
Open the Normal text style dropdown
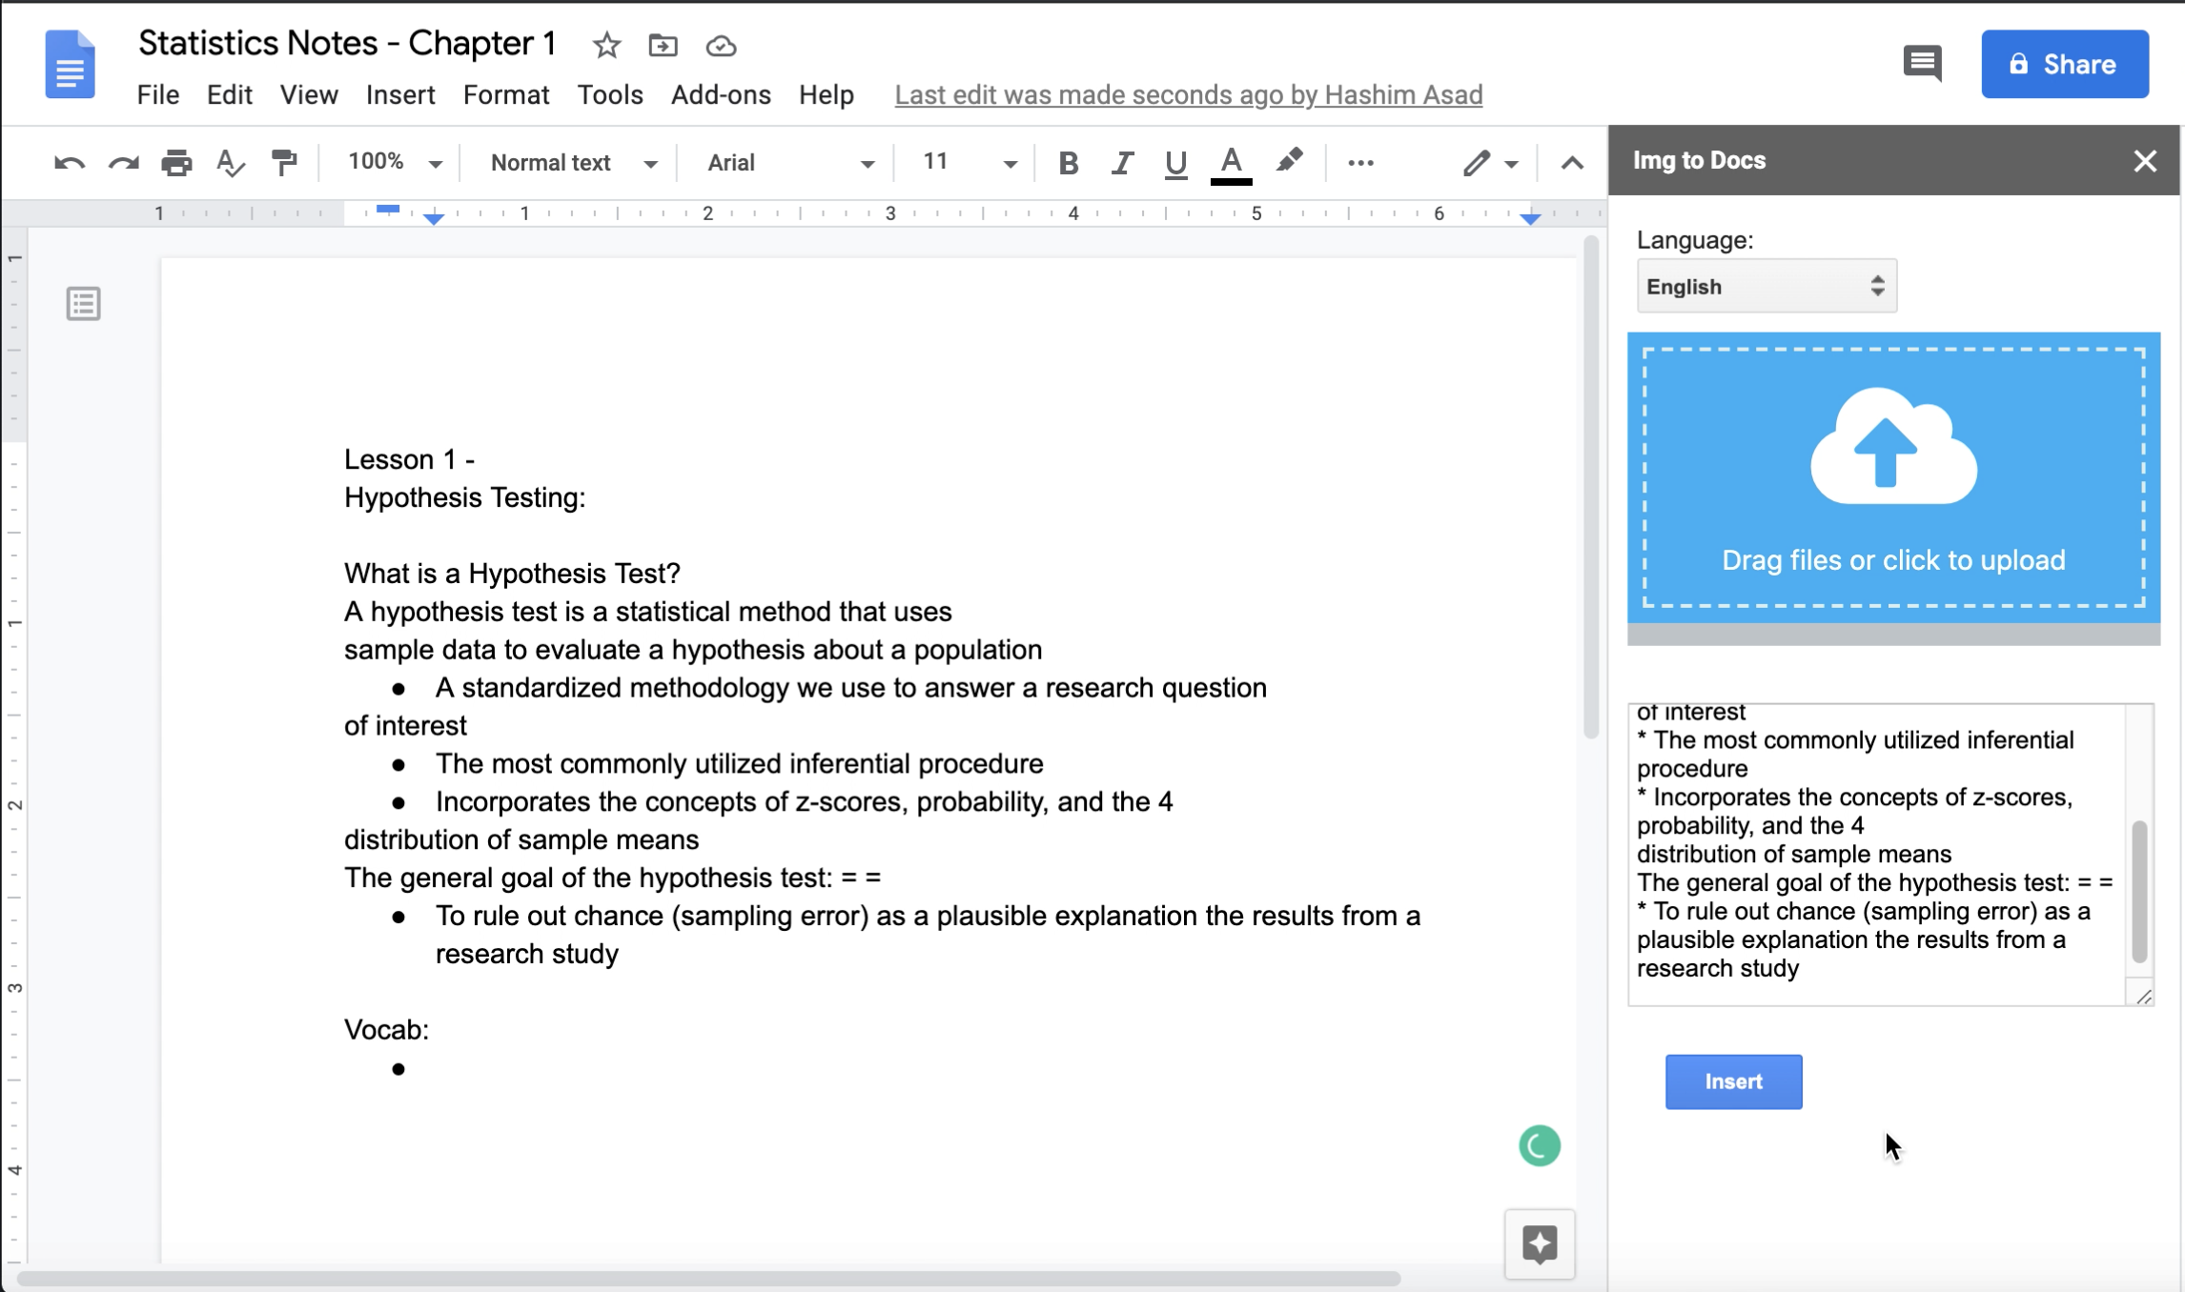tap(573, 163)
